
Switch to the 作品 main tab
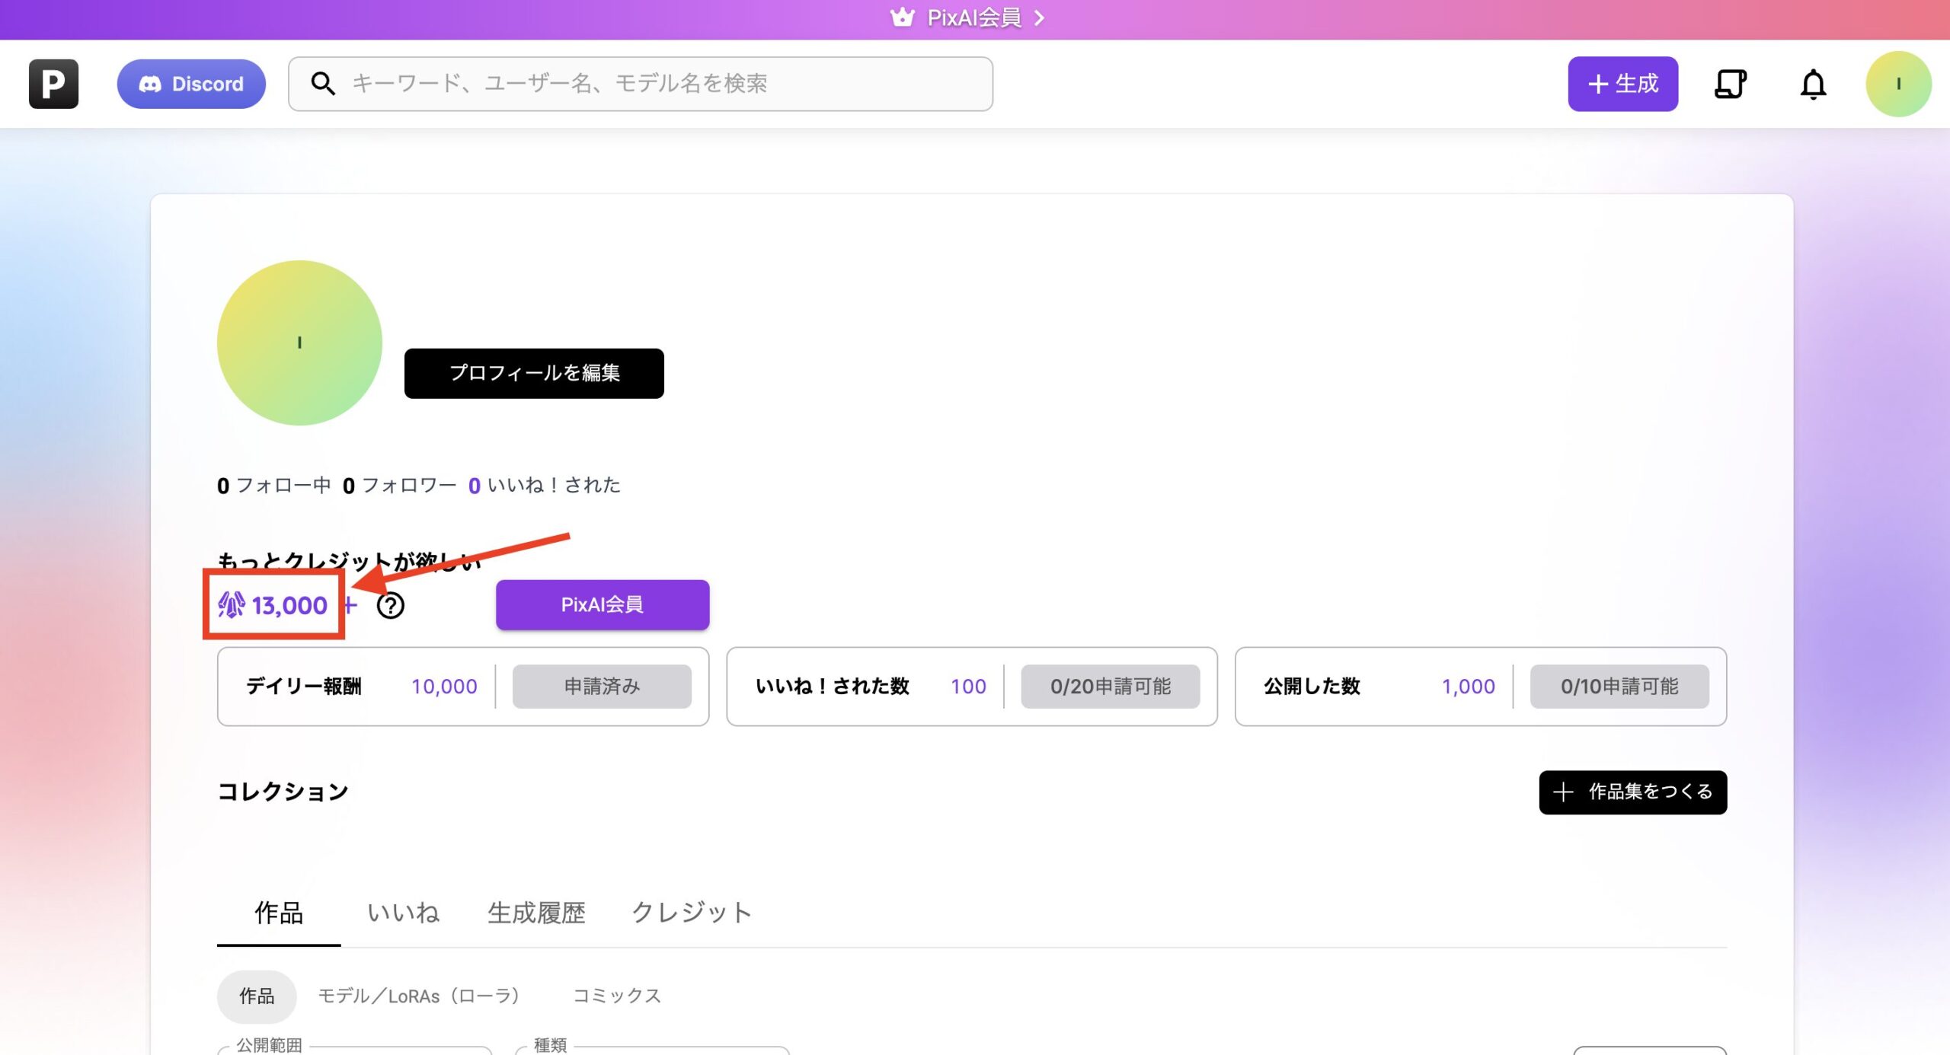tap(279, 913)
